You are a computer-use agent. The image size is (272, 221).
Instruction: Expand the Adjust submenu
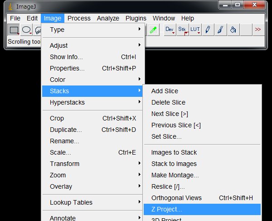tap(92, 45)
